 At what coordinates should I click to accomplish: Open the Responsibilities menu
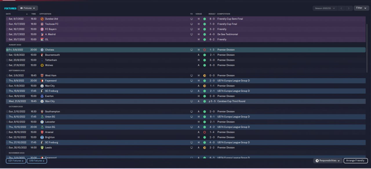pyautogui.click(x=328, y=161)
